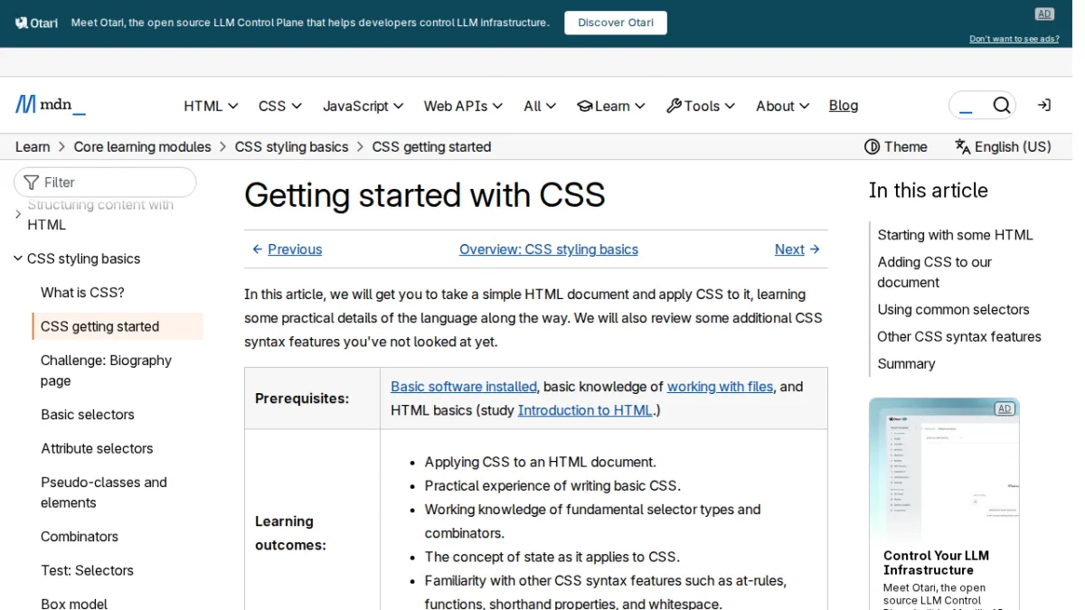The height and width of the screenshot is (610, 1085).
Task: Open the CSS navigation menu
Action: coord(280,106)
